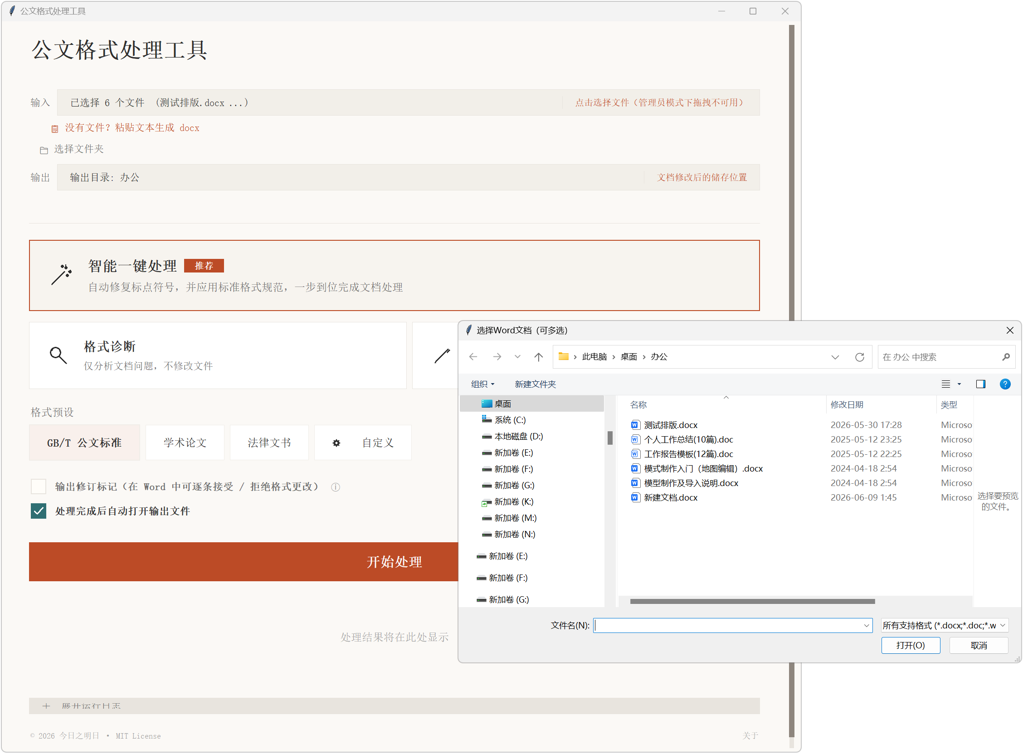
Task: Click 关于 link in footer
Action: (750, 736)
